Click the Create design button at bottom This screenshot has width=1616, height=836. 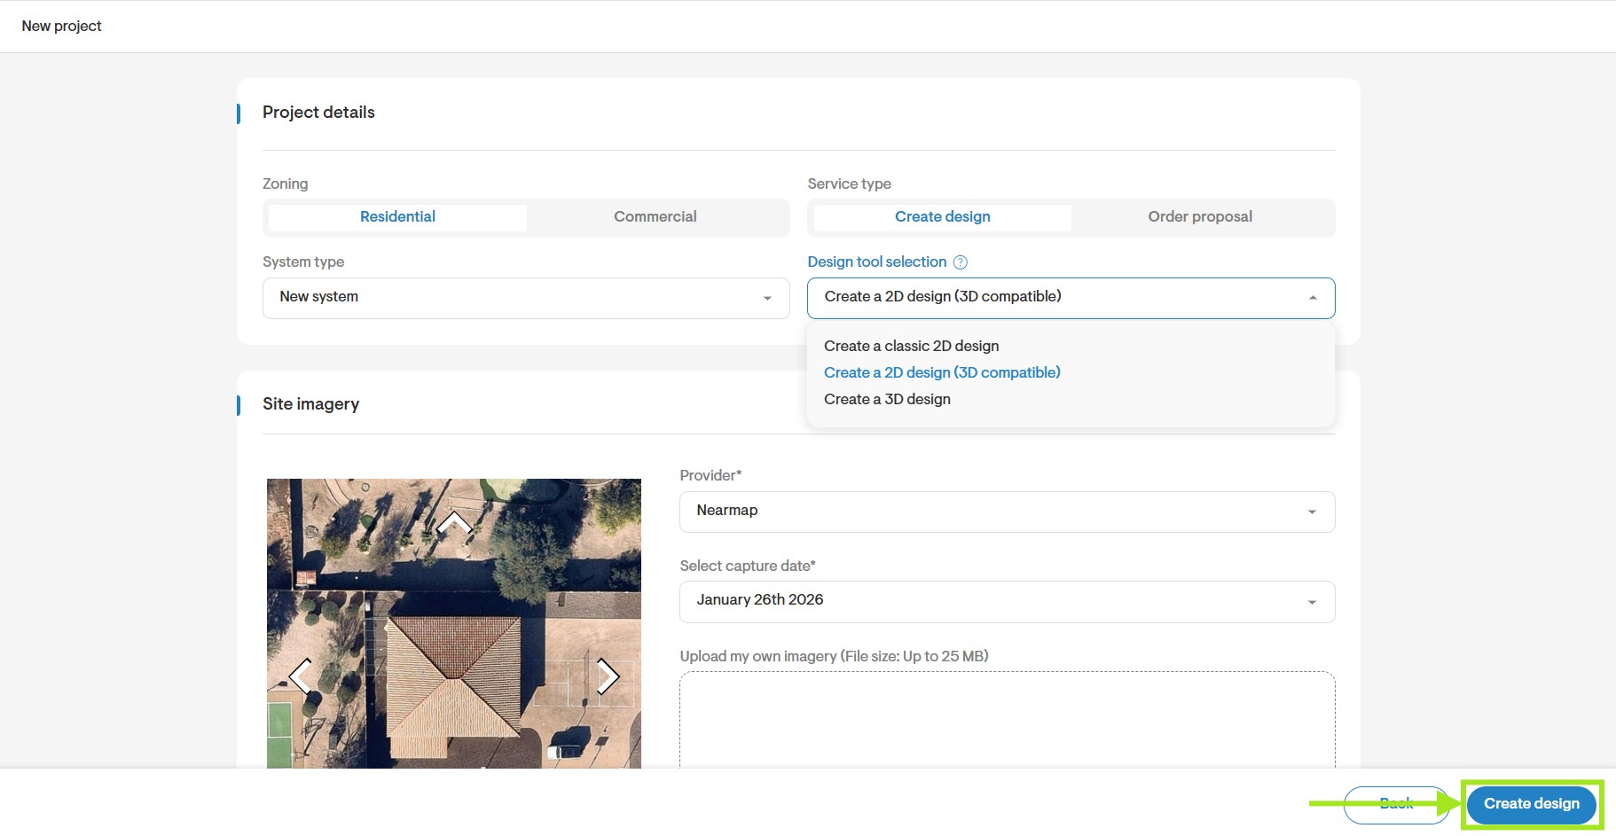tap(1532, 804)
